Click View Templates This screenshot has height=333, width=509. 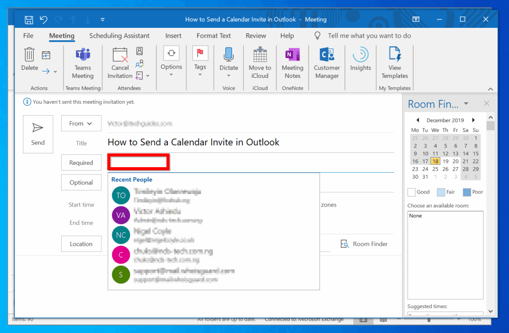(394, 64)
